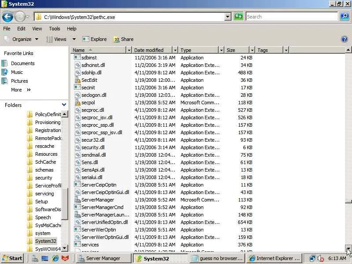Viewport: 352px width, 264px height.
Task: Click Show Desktop quick launch icon
Action: pyautogui.click(x=45, y=259)
